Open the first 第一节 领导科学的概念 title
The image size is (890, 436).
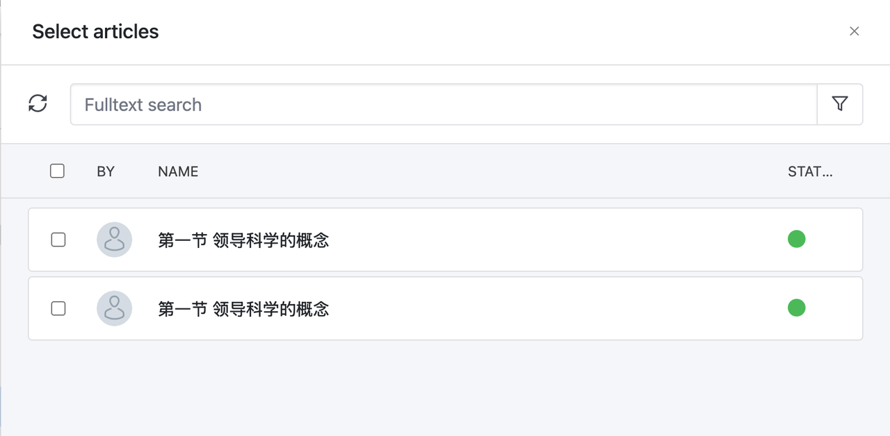243,240
